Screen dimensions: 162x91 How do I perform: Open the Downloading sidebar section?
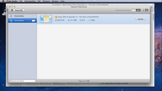(23, 16)
